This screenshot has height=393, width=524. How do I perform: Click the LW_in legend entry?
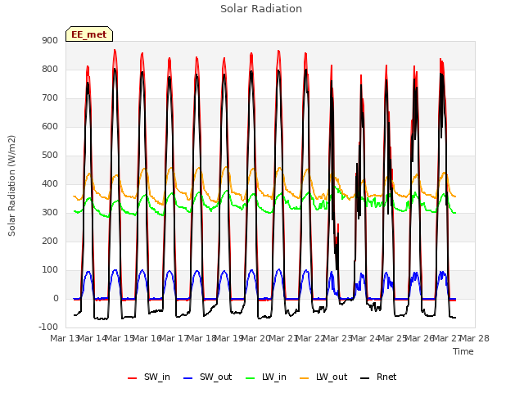[265, 377]
